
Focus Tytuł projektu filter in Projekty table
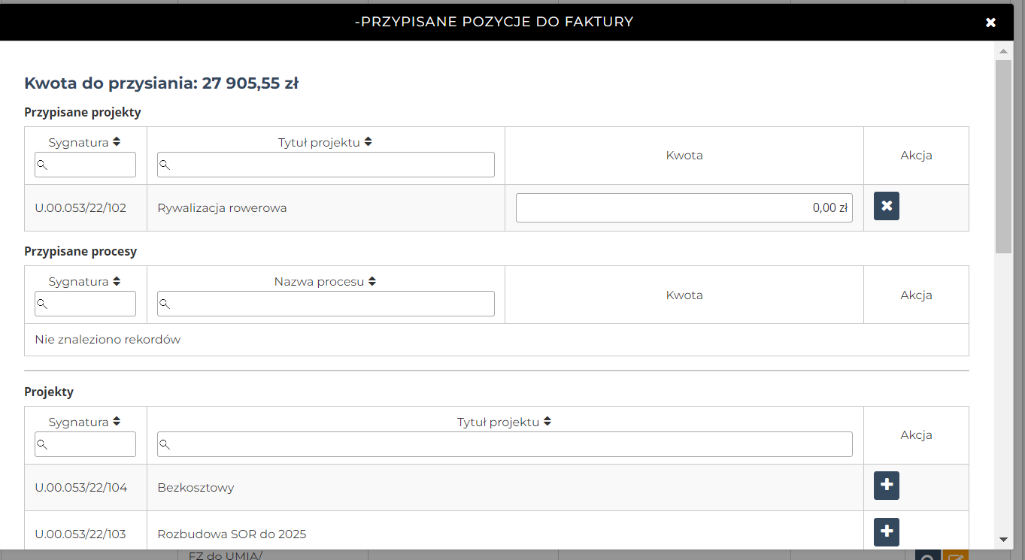[505, 444]
